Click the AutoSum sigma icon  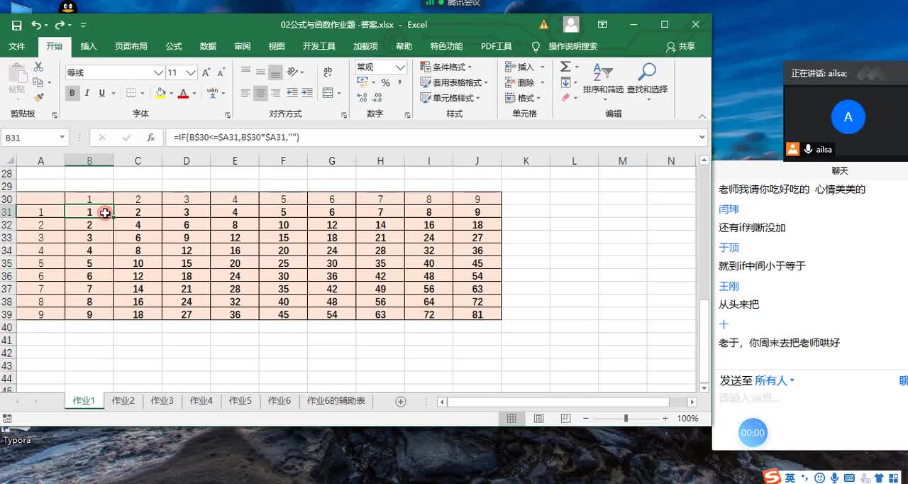click(x=565, y=67)
